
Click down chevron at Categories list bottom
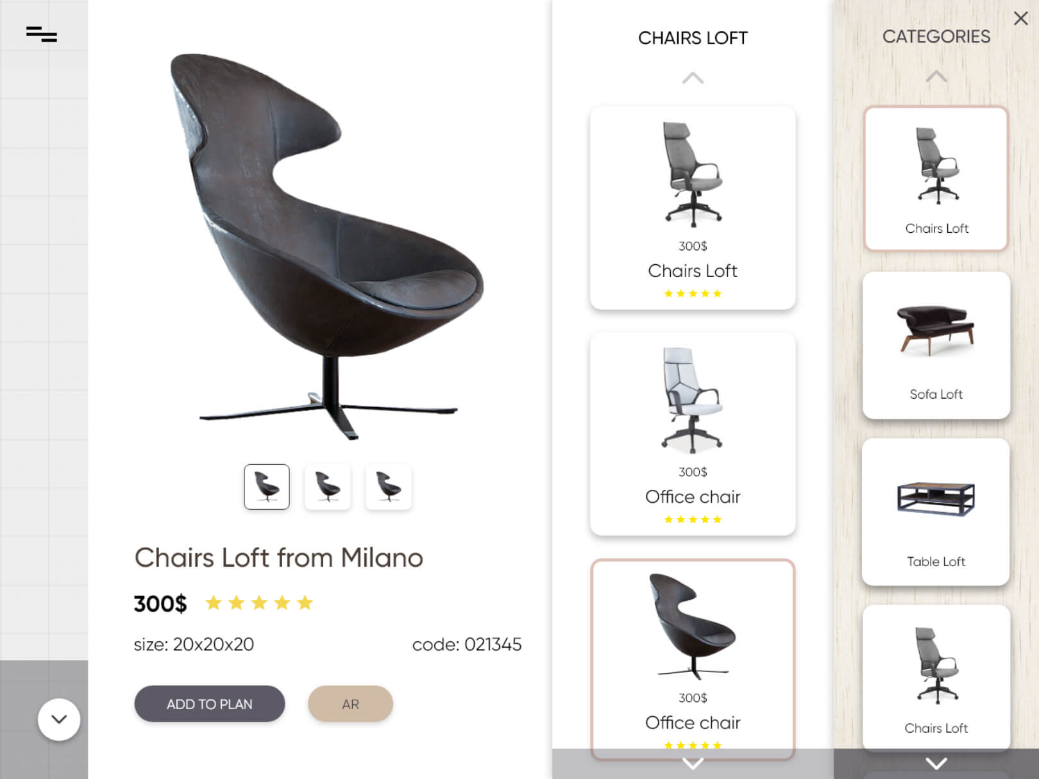pyautogui.click(x=936, y=764)
